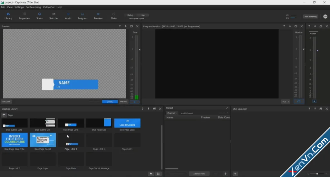Open the NDI output dropdown
Image resolution: width=330 pixels, height=177 pixels.
click(286, 102)
